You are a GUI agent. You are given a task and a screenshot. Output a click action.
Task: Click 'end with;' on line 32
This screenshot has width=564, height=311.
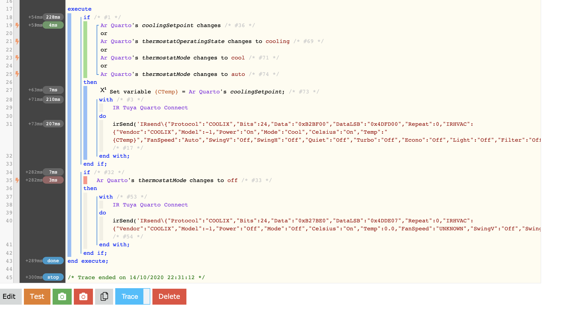(114, 156)
